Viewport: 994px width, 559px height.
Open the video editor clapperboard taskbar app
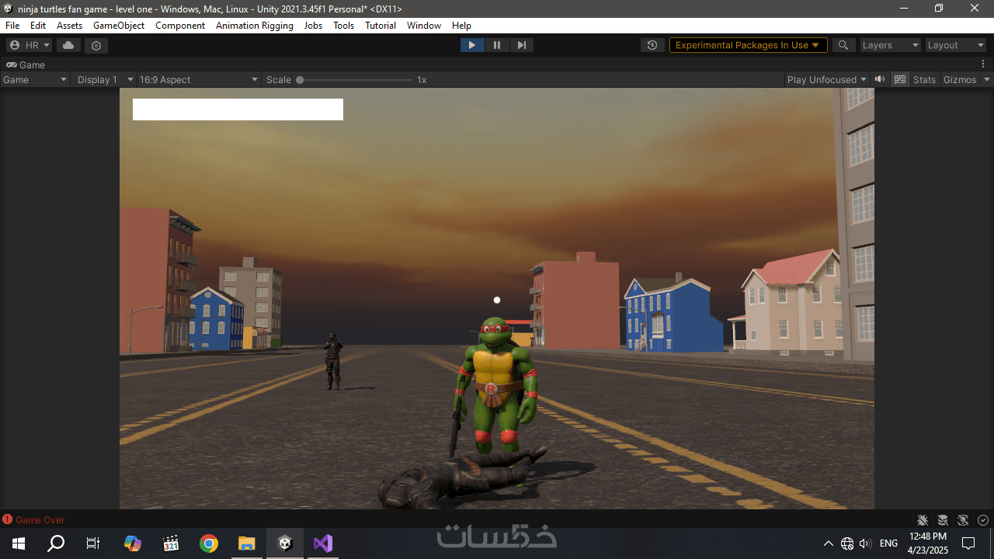click(x=171, y=543)
